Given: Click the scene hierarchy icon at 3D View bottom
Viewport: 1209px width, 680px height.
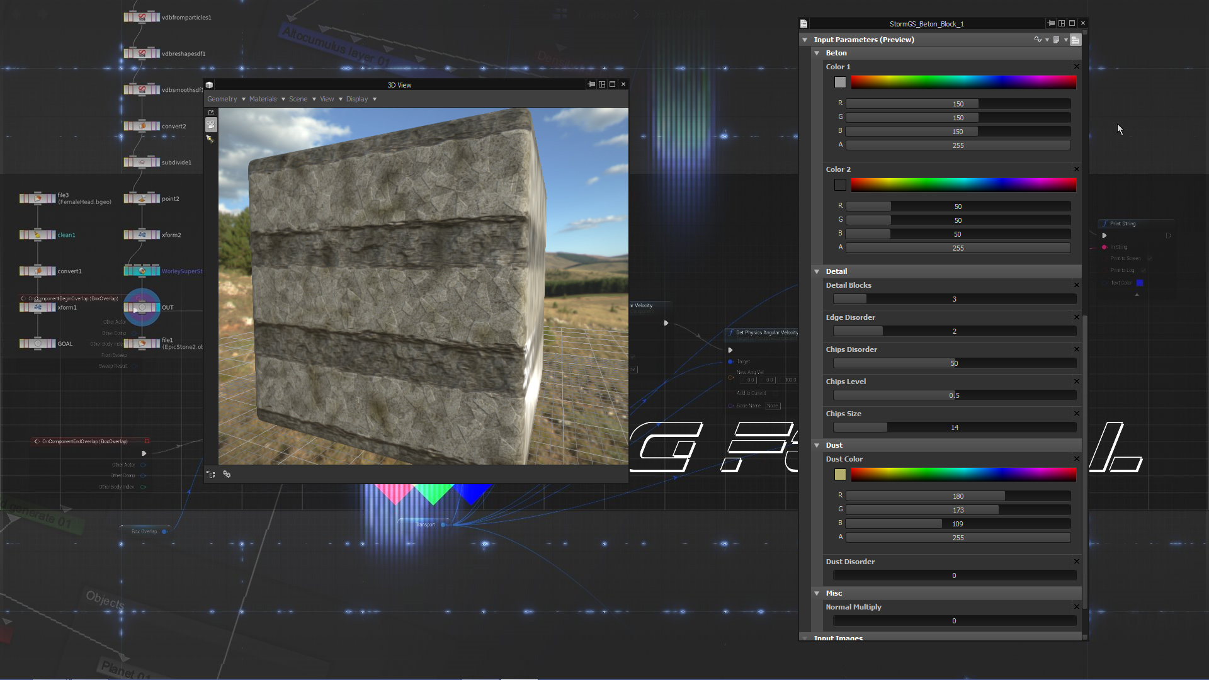Looking at the screenshot, I should click(211, 474).
